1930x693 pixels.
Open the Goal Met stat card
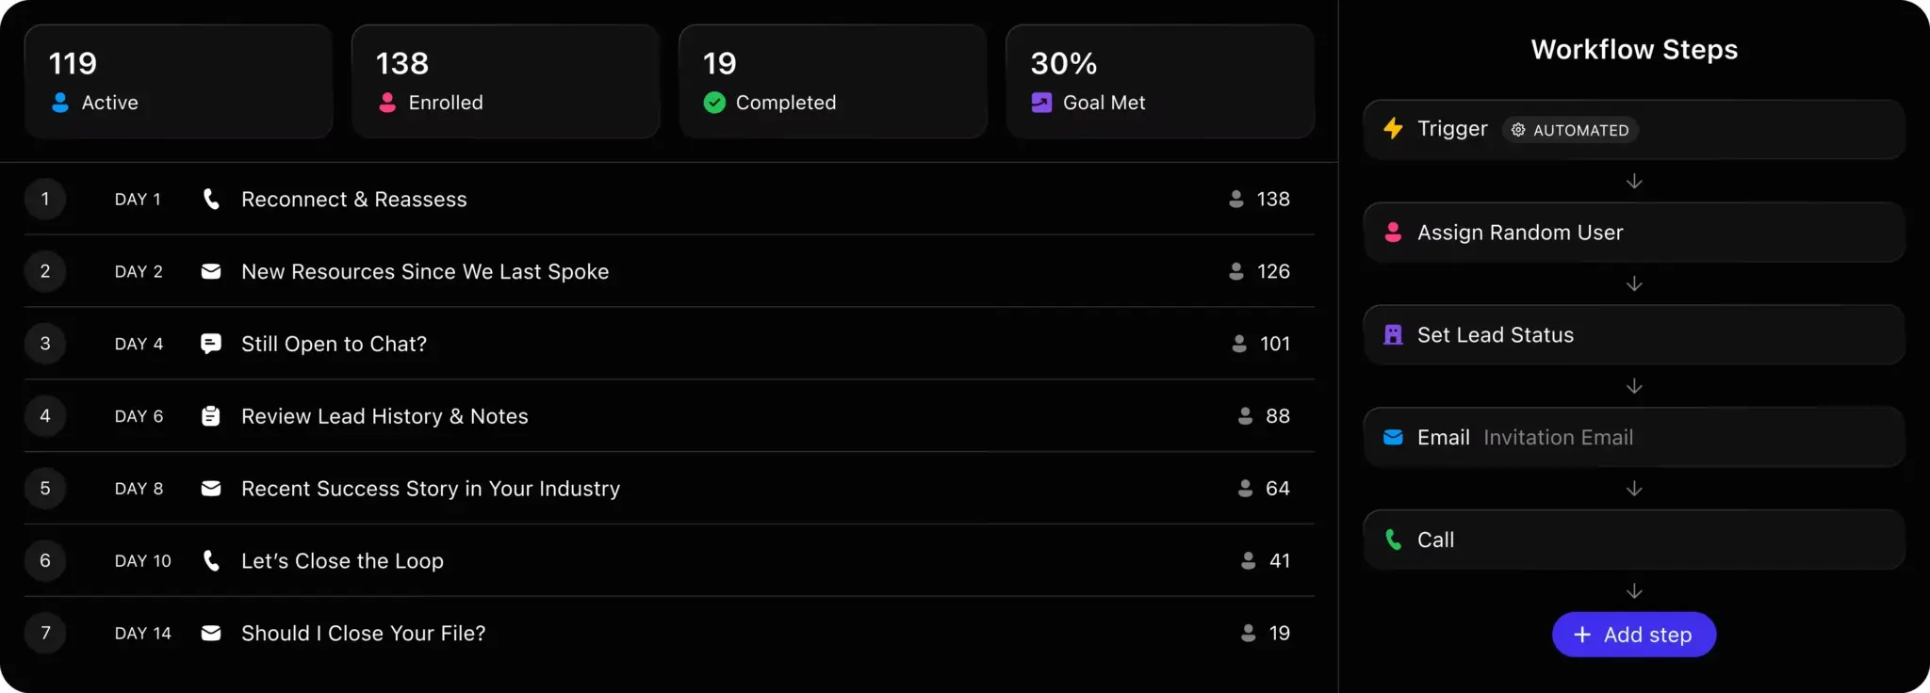pyautogui.click(x=1159, y=82)
